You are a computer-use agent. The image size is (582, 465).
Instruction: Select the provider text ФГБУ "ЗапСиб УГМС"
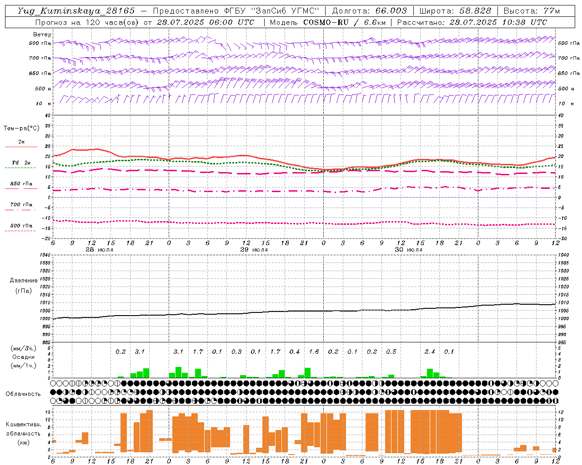pos(272,11)
